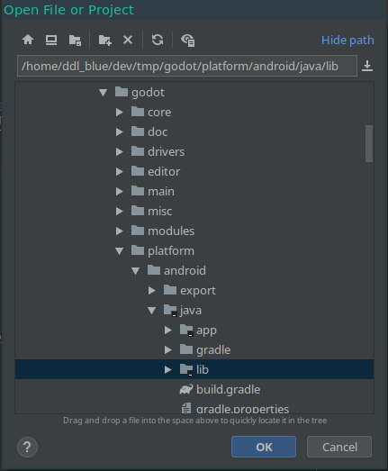Expand the lib folder arrow
The width and height of the screenshot is (388, 471).
pos(167,369)
